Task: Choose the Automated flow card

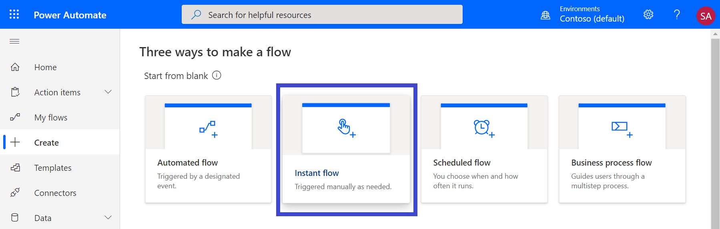Action: (x=208, y=149)
